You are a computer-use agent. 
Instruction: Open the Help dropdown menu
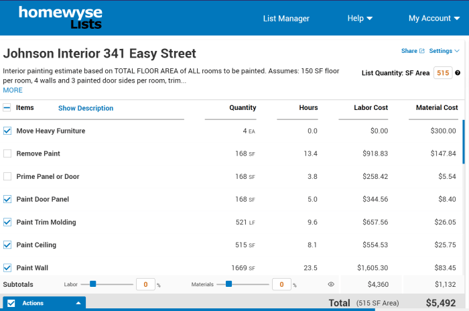tap(360, 18)
